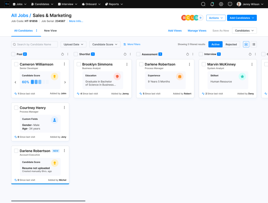The height and width of the screenshot is (203, 268).
Task: Open the Upload Date dropdown
Action: (x=73, y=44)
